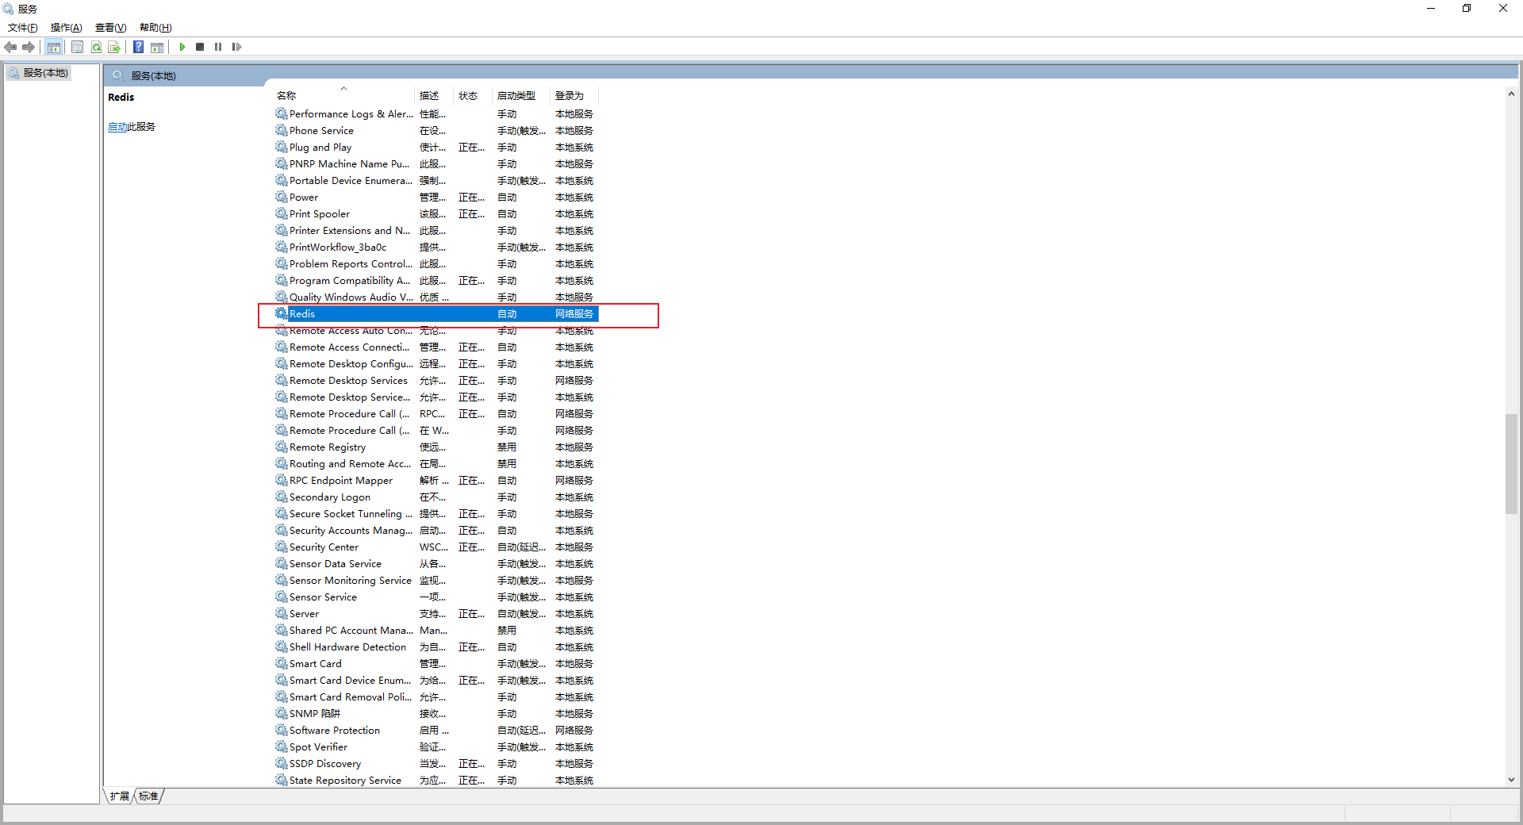
Task: Switch to the 标准 tab
Action: 148,796
